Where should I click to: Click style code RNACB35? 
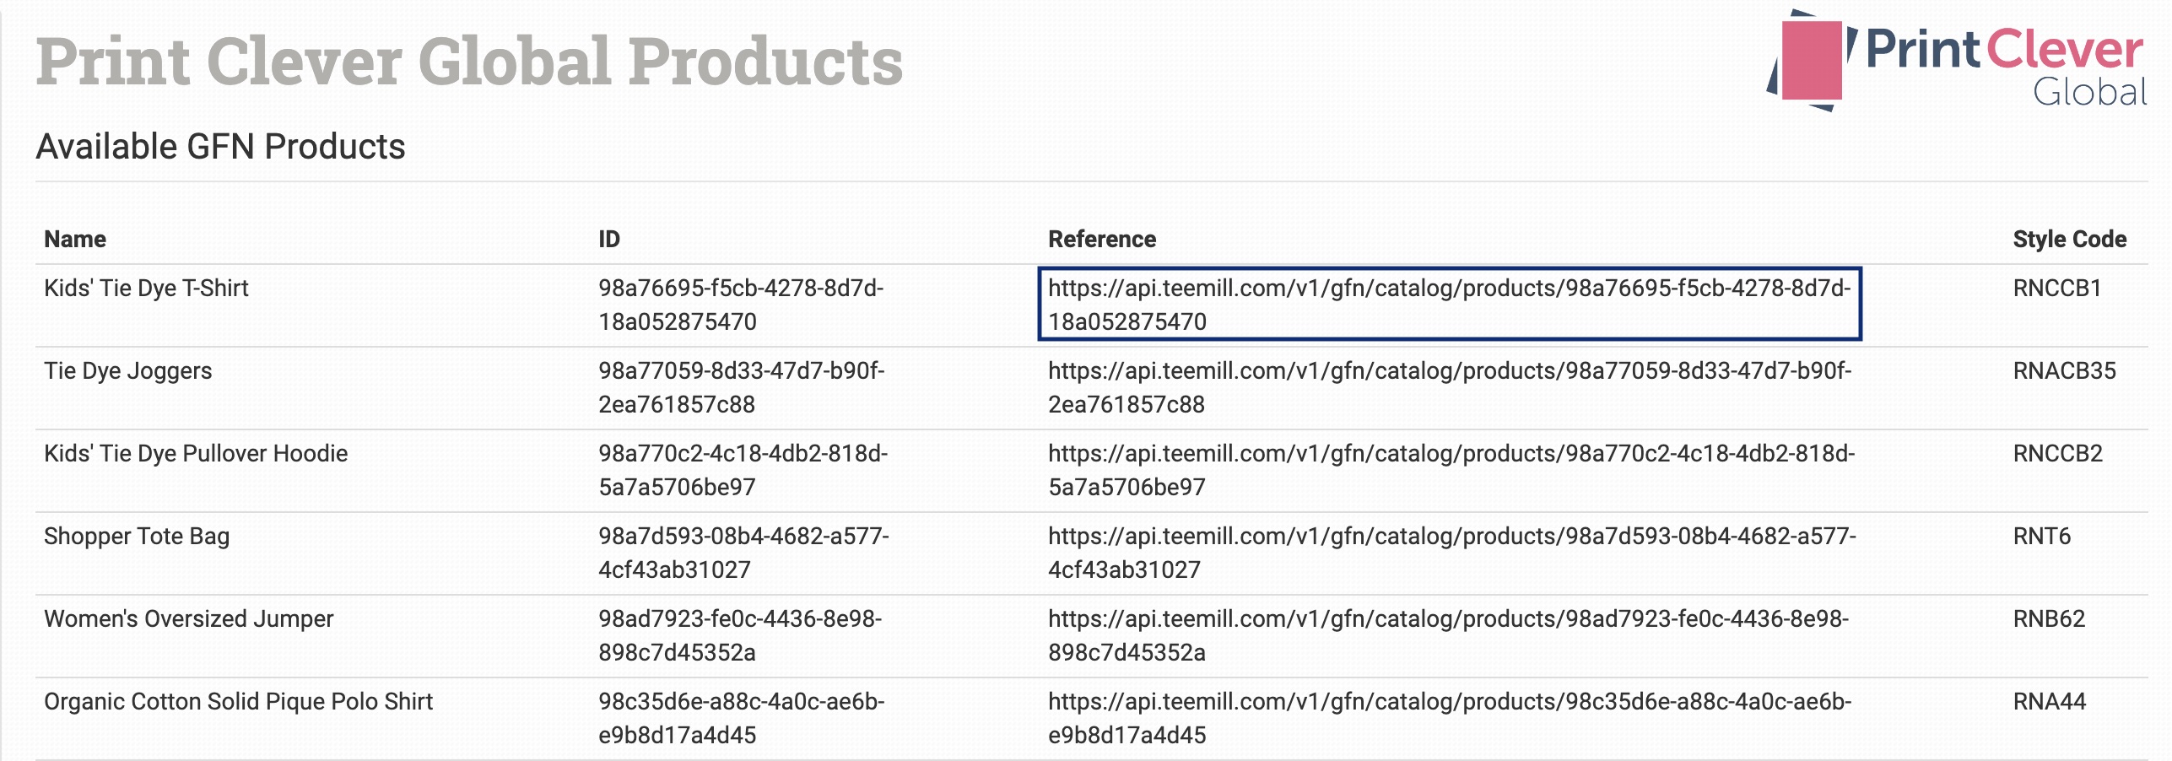coord(2064,371)
